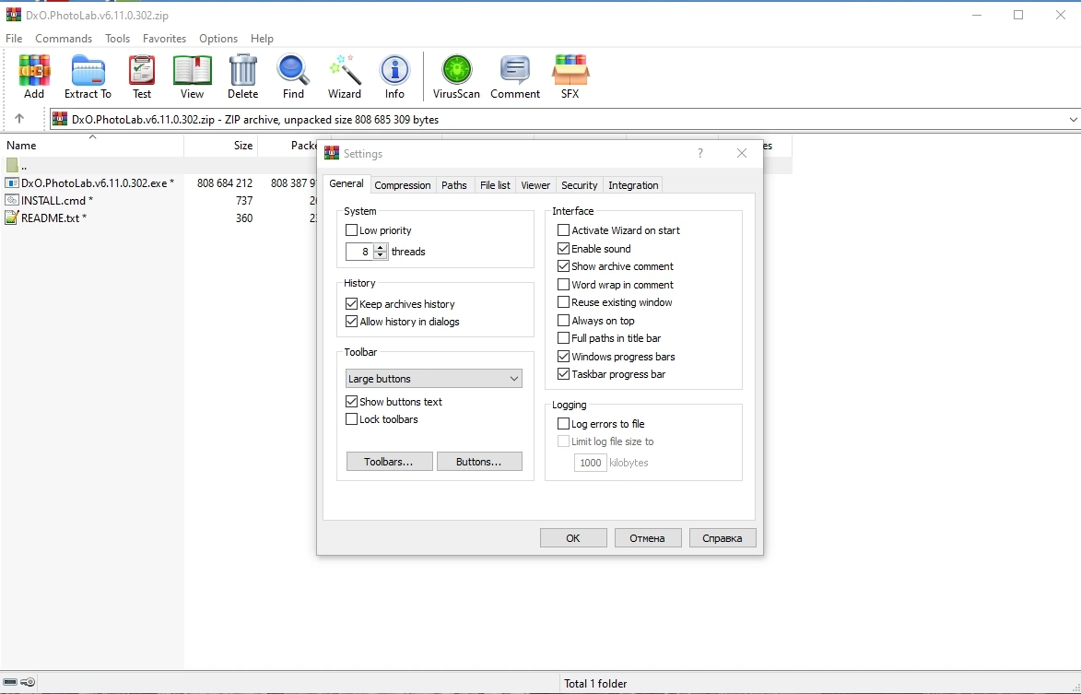Click the Test archive icon
1081x694 pixels.
(142, 70)
